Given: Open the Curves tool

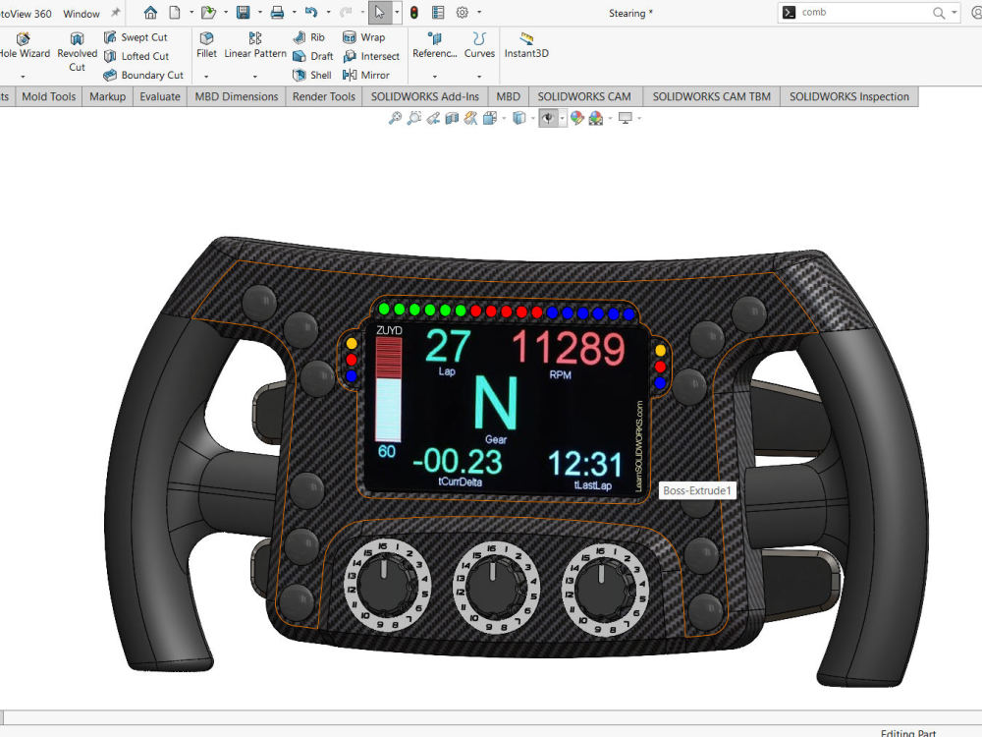Looking at the screenshot, I should [x=480, y=46].
